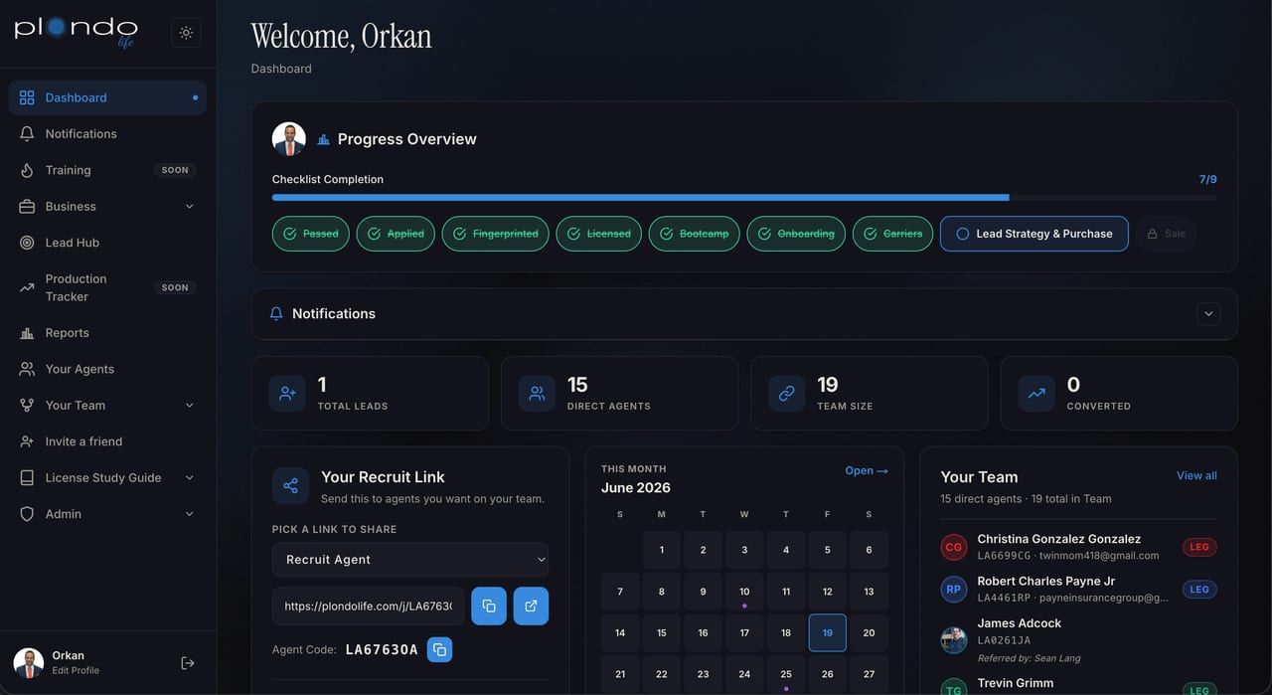Click Open link above the calendar
Image resolution: width=1272 pixels, height=695 pixels.
(x=867, y=470)
